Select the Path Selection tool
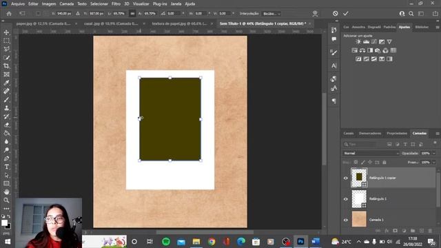This screenshot has height=248, width=441. click(6, 175)
